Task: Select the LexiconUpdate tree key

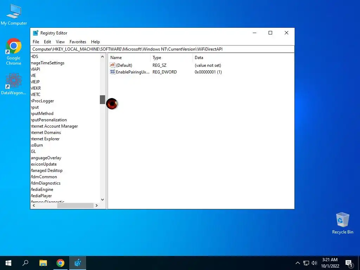Action: click(44, 164)
